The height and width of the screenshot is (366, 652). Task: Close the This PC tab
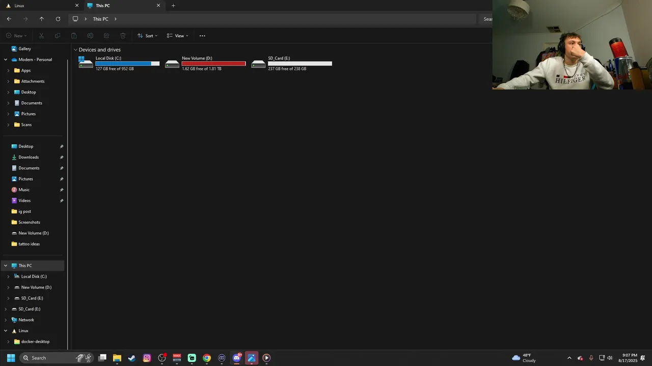coord(158,6)
